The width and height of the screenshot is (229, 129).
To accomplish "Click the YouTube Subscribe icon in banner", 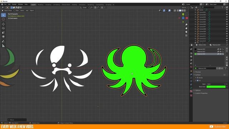I will coord(211,126).
